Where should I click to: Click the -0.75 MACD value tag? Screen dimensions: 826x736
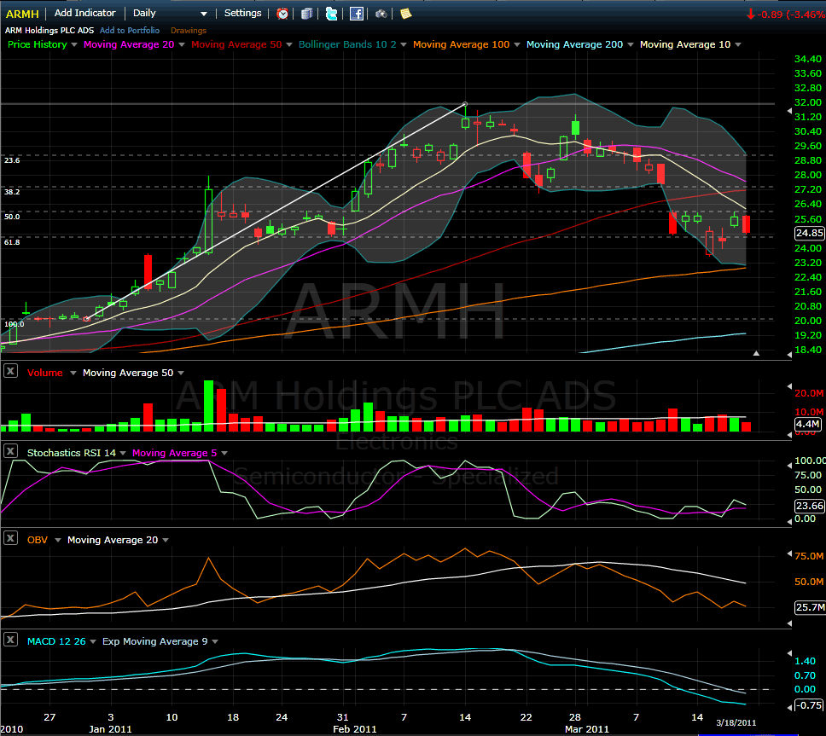[x=809, y=705]
